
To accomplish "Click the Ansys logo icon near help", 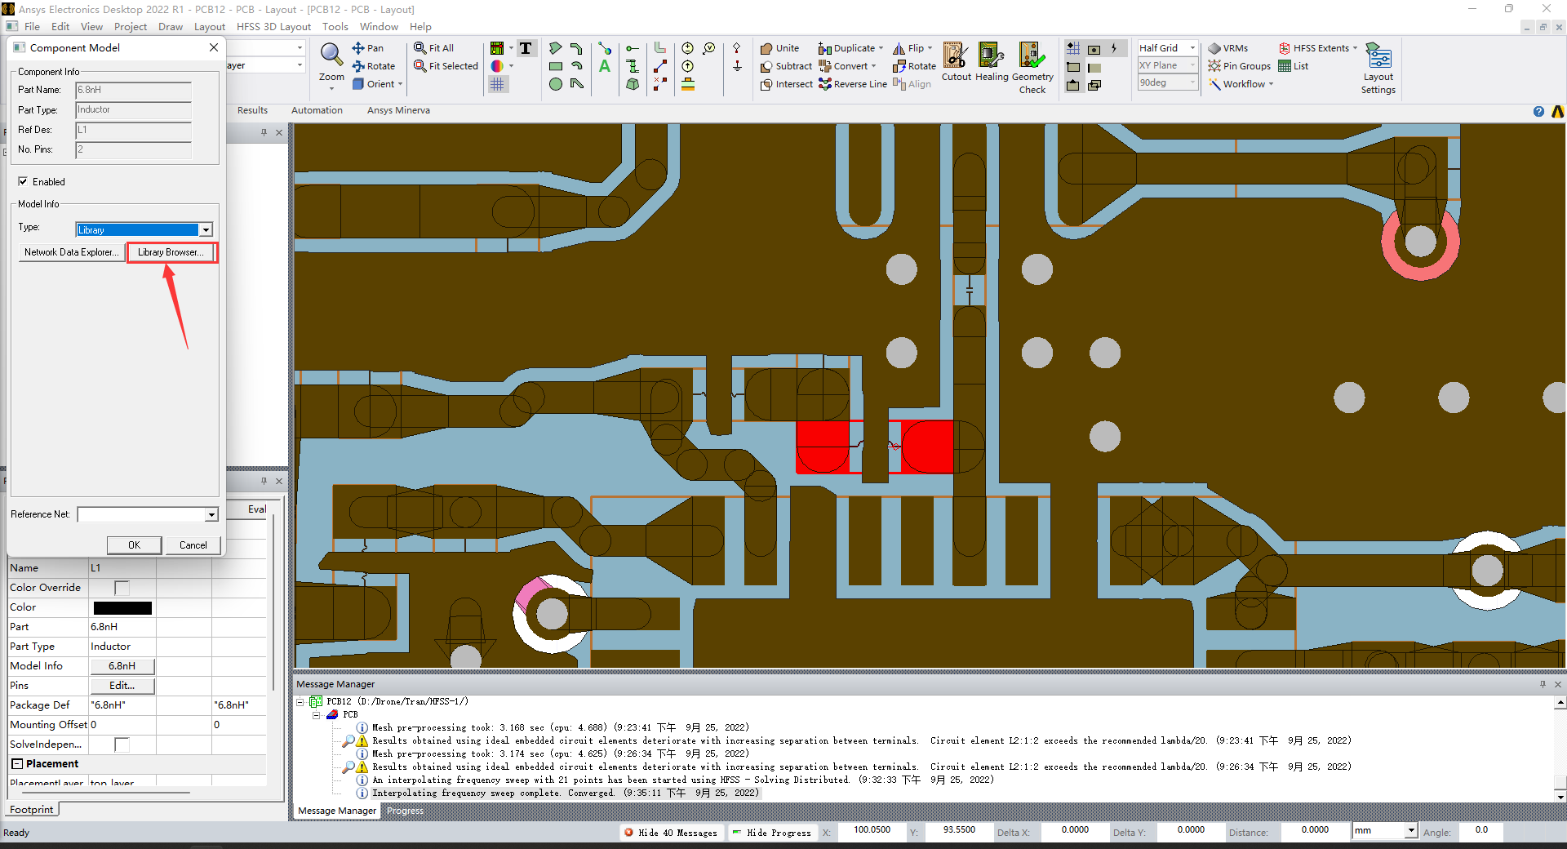I will [x=1557, y=112].
